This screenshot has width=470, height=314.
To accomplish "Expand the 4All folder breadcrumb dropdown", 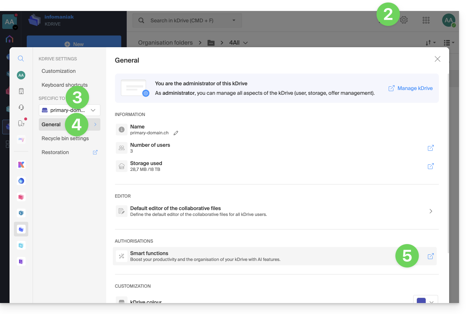I will [245, 43].
